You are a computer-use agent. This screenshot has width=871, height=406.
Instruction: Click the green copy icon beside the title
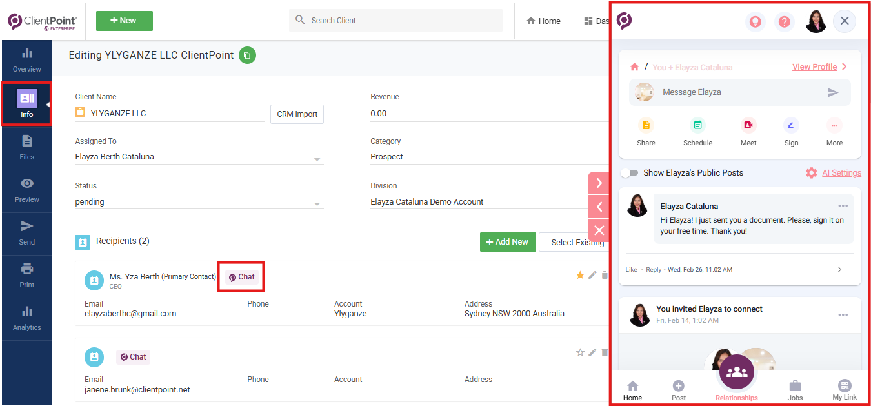click(x=247, y=56)
